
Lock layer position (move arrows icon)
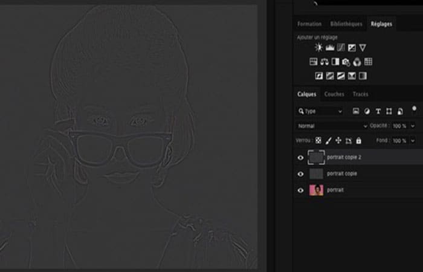pyautogui.click(x=338, y=141)
